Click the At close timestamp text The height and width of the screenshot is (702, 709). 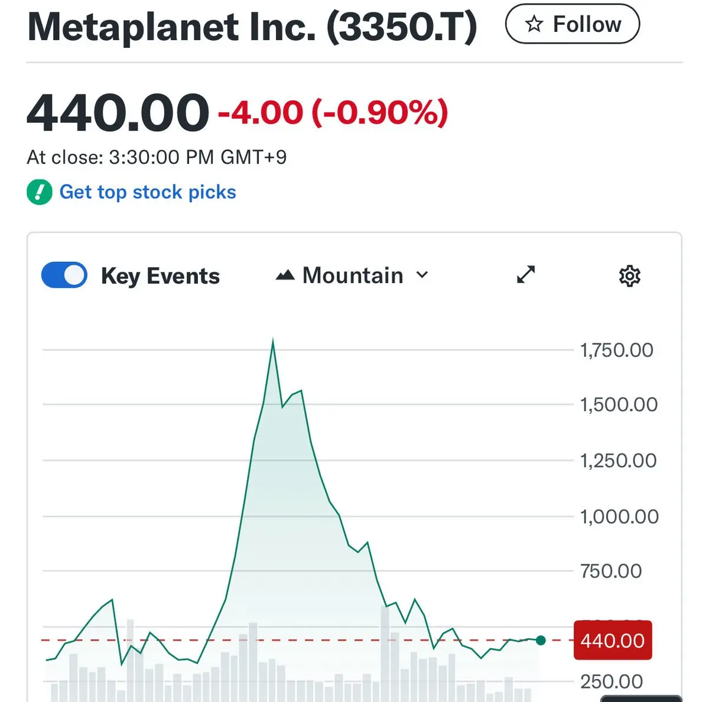tap(157, 157)
